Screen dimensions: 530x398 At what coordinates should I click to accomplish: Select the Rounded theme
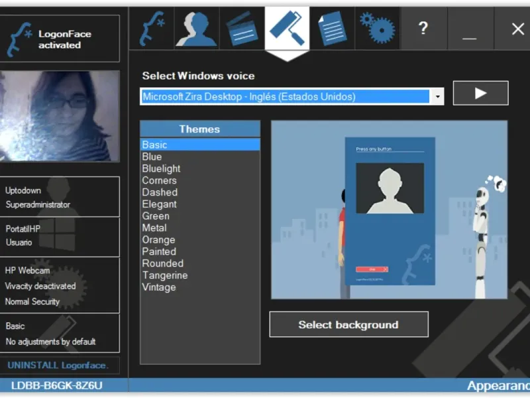[200, 263]
